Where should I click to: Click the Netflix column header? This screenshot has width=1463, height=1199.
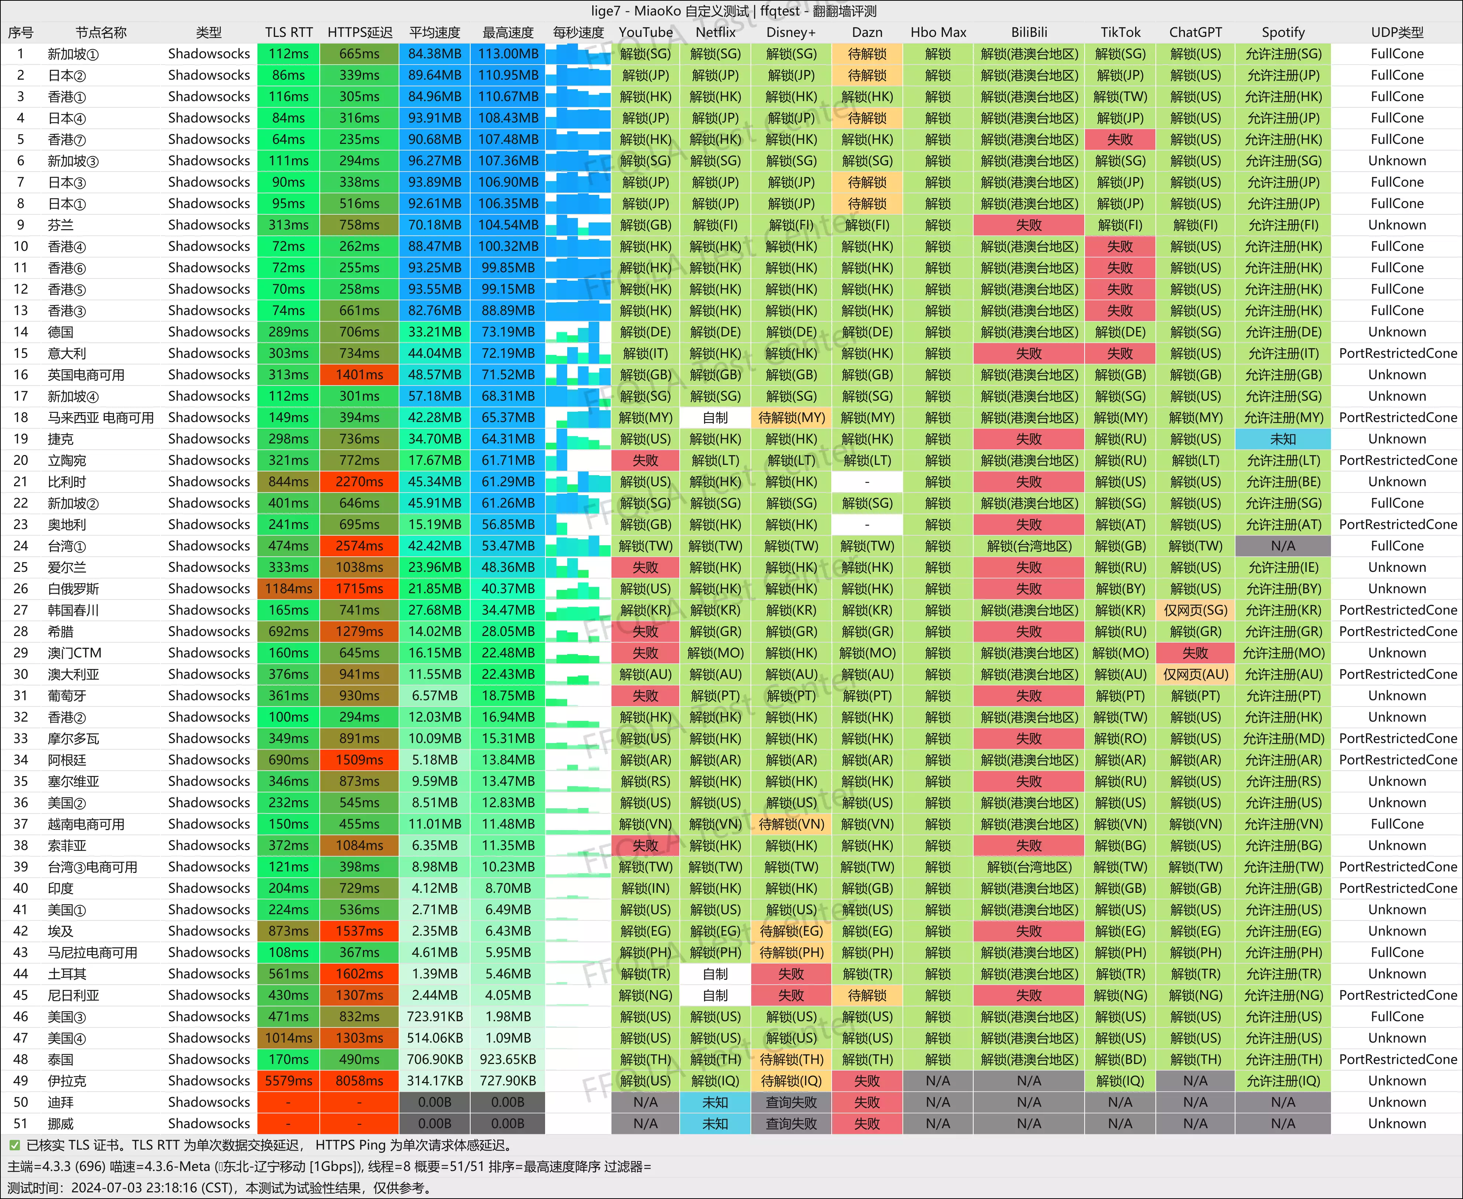(x=715, y=32)
